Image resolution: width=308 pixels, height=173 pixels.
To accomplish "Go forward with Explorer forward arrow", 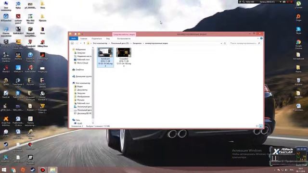I will (77, 43).
